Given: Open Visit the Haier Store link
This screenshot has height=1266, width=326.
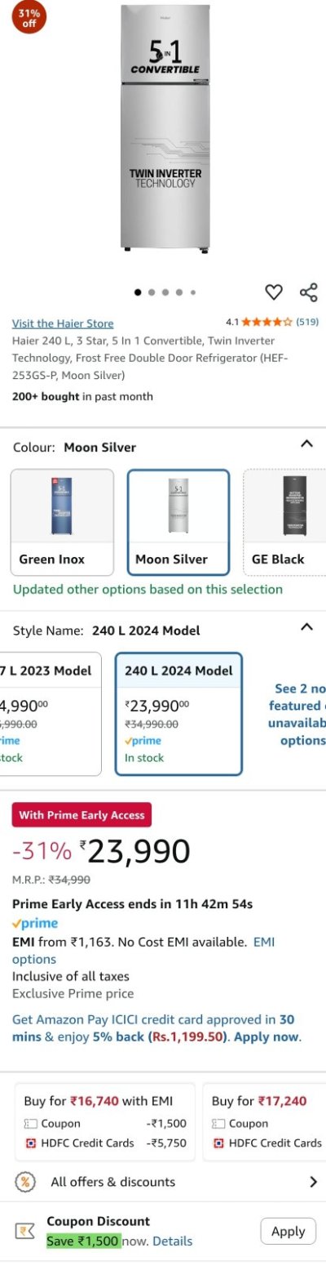Looking at the screenshot, I should tap(63, 323).
